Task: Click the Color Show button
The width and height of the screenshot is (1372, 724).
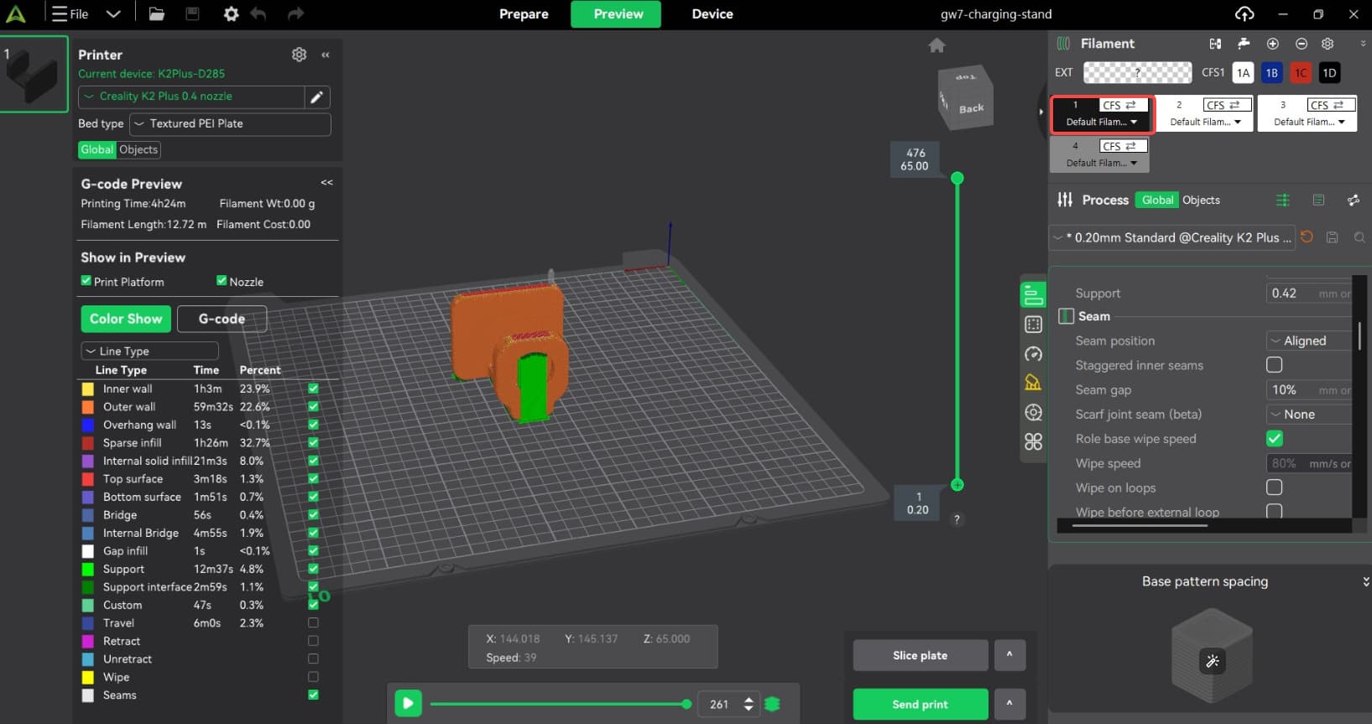Action: coord(126,319)
